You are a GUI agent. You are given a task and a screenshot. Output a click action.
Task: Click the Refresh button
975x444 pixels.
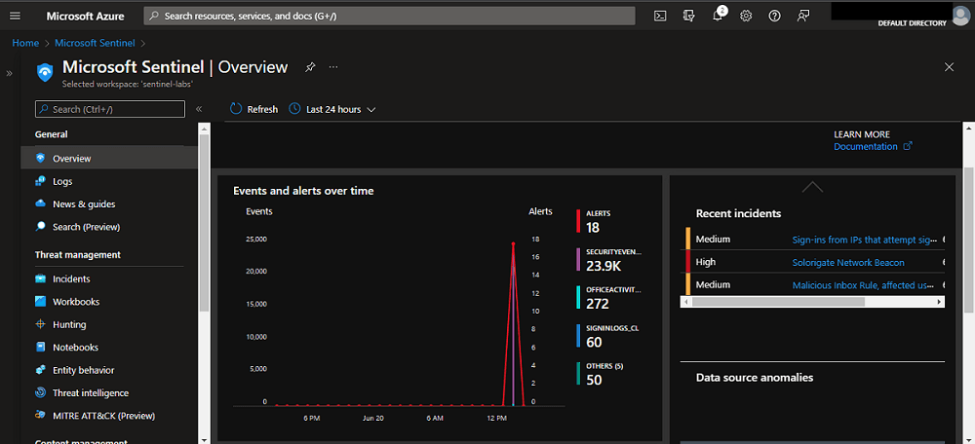(253, 109)
